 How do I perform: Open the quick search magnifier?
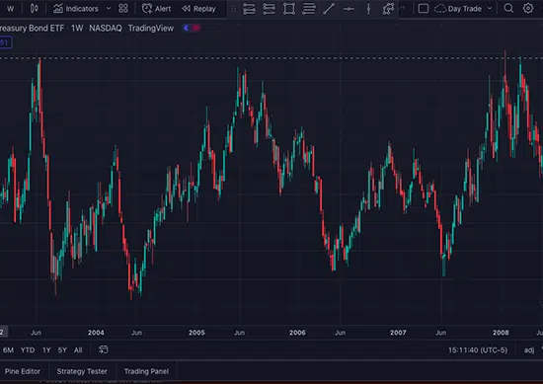(x=508, y=8)
